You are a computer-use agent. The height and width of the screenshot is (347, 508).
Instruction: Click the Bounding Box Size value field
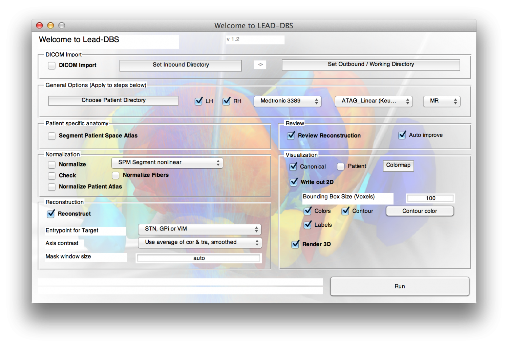(430, 198)
